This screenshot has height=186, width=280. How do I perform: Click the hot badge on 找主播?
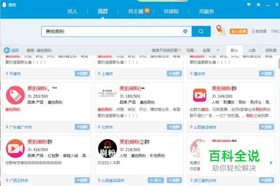(147, 10)
